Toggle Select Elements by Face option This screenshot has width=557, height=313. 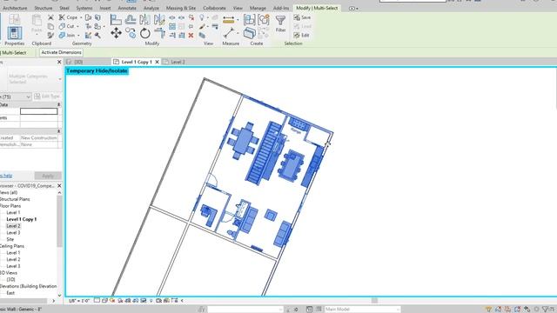click(x=518, y=310)
